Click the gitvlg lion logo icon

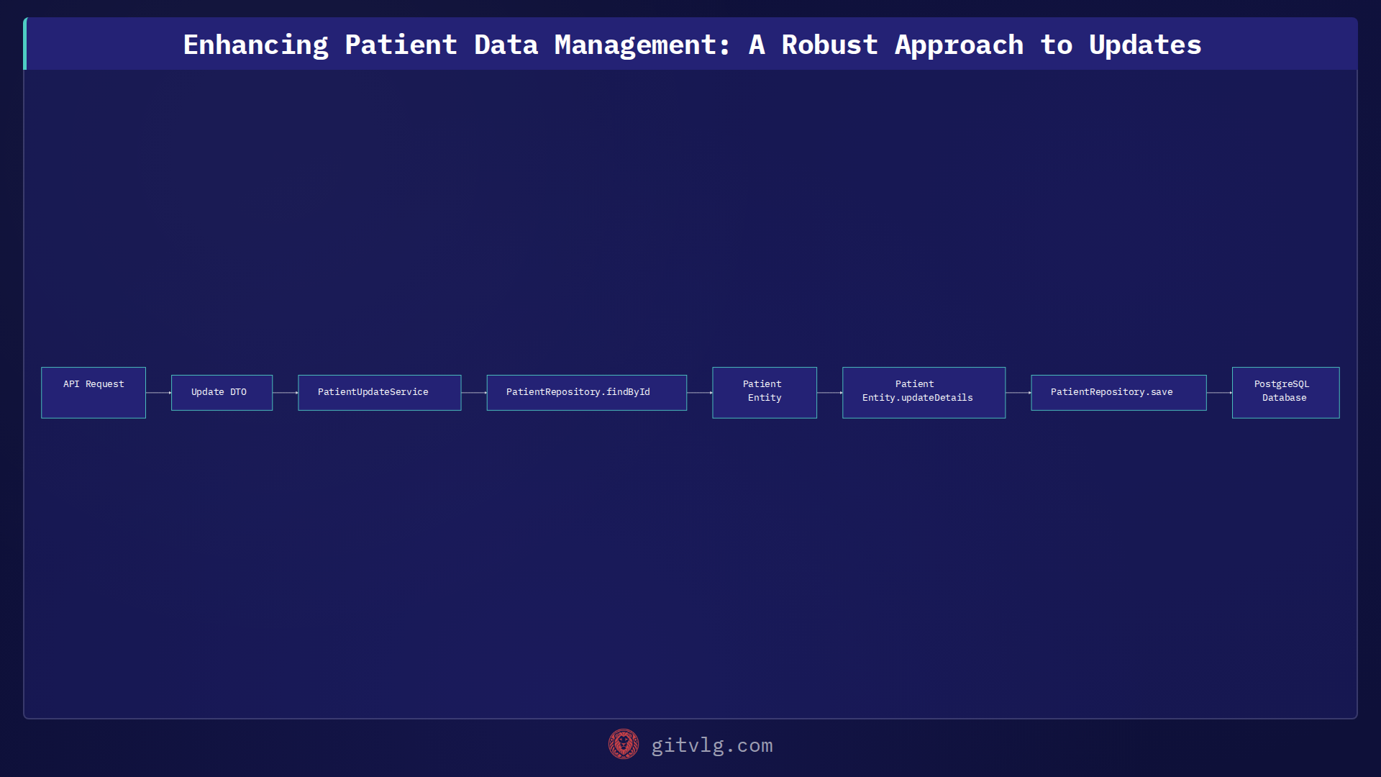pyautogui.click(x=624, y=745)
